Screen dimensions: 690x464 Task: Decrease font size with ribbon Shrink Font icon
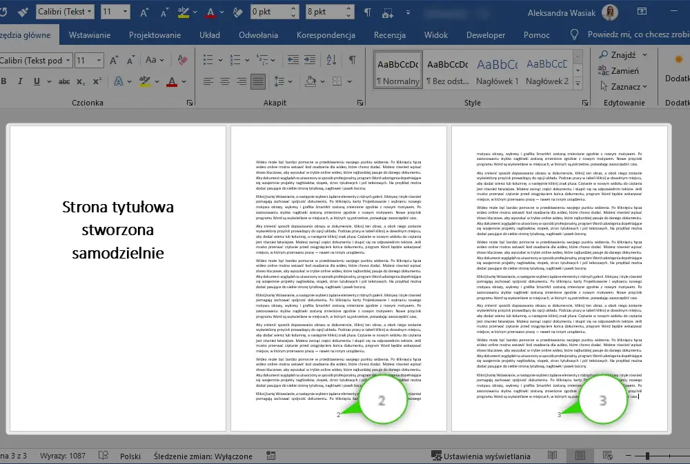pyautogui.click(x=130, y=60)
